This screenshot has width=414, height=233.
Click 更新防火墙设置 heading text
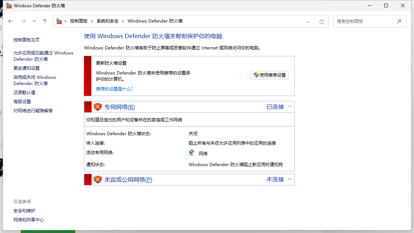coord(111,63)
